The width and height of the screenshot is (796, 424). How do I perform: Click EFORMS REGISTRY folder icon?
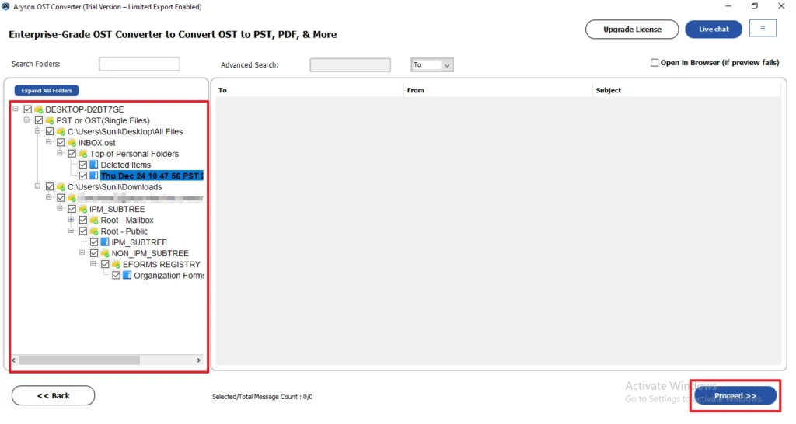[117, 265]
